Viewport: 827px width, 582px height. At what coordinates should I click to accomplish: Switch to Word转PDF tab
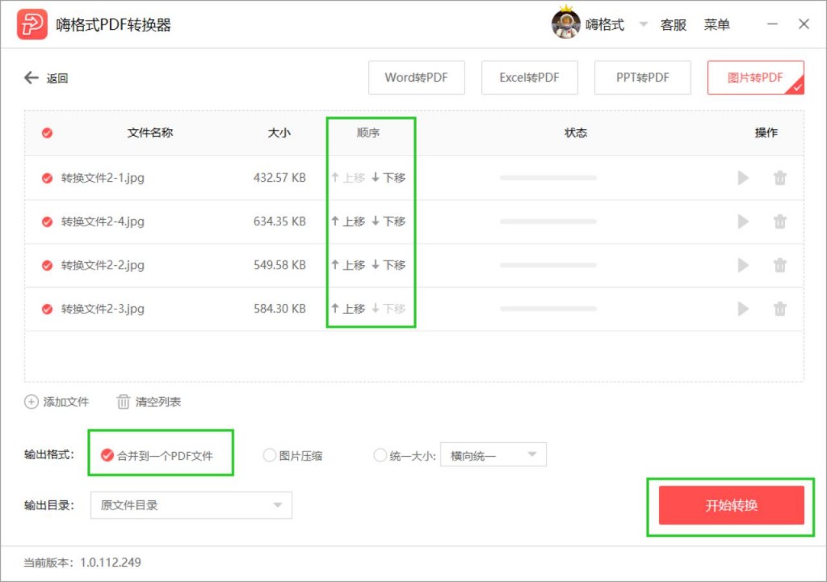coord(417,78)
